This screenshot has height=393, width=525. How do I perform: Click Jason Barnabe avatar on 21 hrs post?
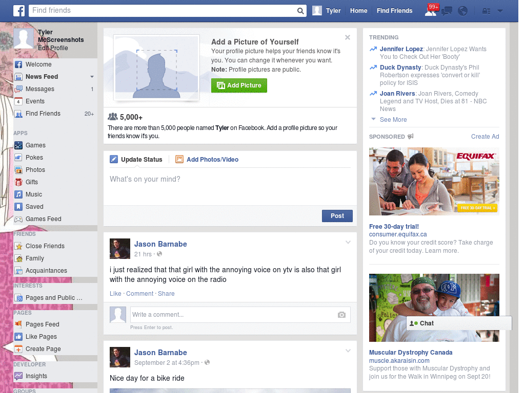120,249
